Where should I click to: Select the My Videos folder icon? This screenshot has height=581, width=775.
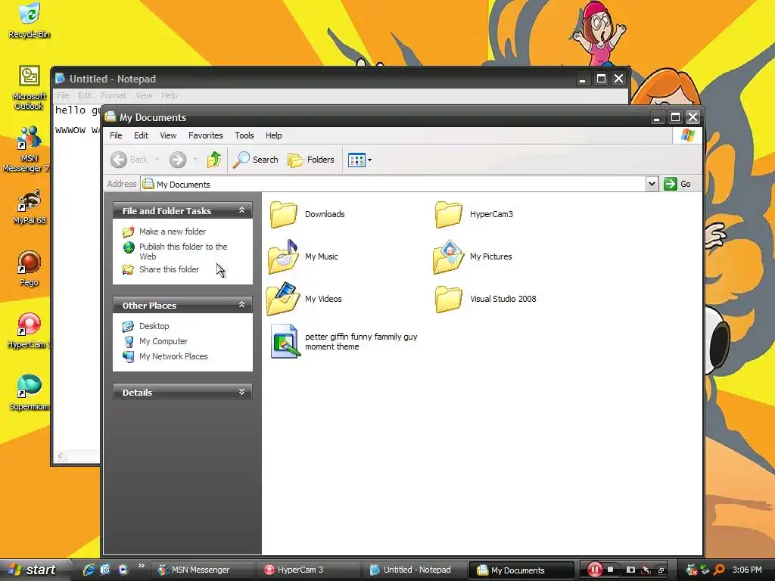283,299
